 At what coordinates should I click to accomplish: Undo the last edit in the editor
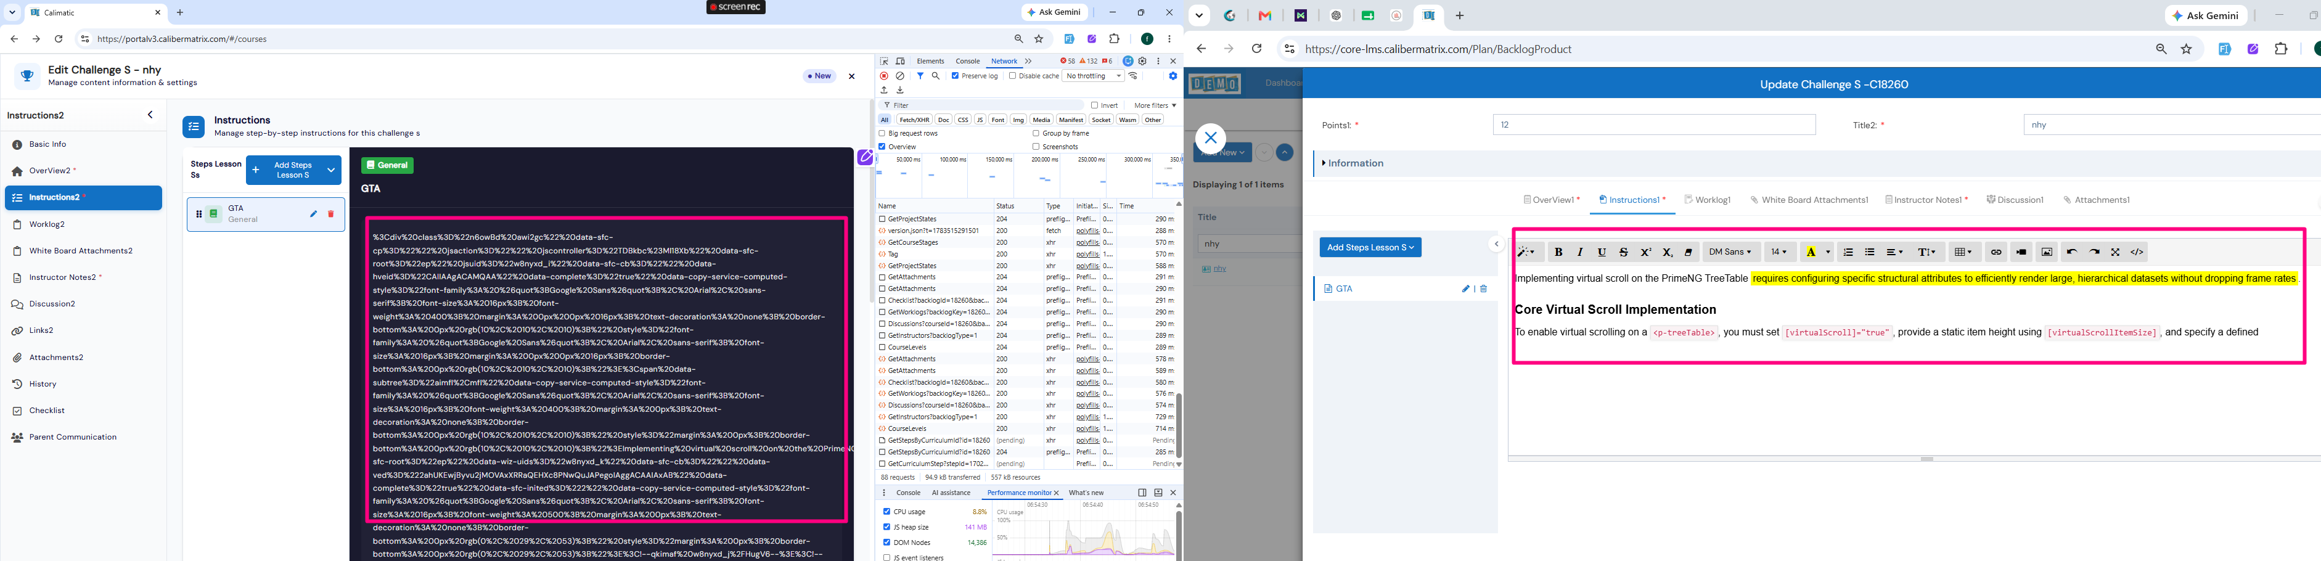pos(2071,252)
